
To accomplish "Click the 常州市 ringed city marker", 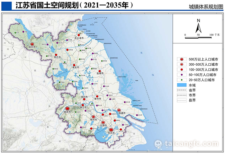I will tap(94, 117).
